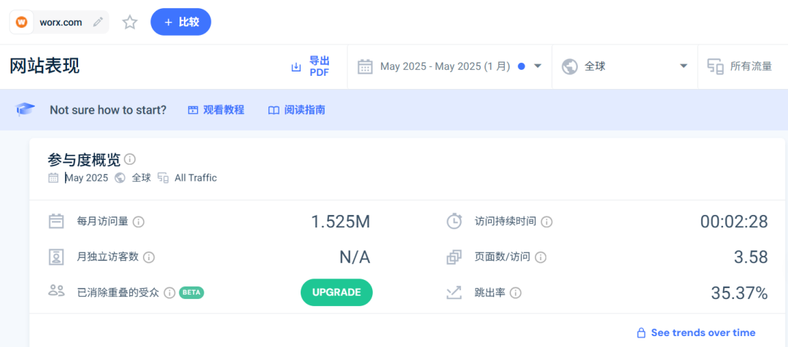Open the 全球 country dropdown

[x=625, y=66]
